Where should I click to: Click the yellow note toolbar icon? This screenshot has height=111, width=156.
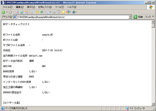(63, 12)
